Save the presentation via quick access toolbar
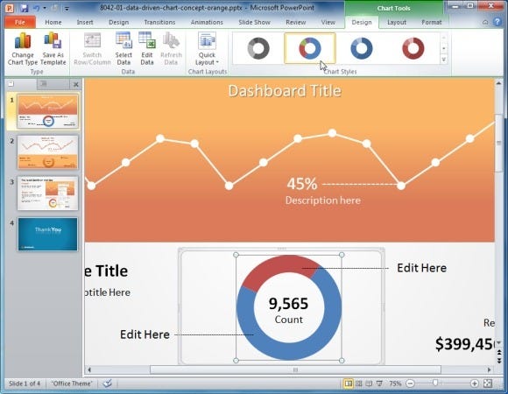Image resolution: width=508 pixels, height=394 pixels. (25, 8)
